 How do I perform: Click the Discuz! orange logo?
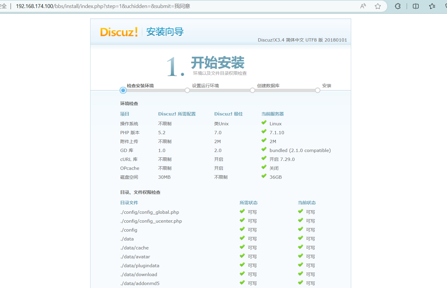[x=119, y=32]
